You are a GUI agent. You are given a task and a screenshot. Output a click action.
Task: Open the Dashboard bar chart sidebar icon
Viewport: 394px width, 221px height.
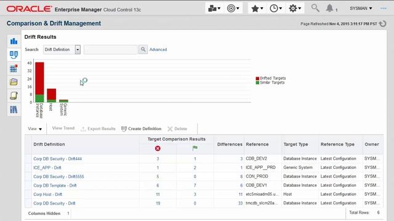pyautogui.click(x=14, y=41)
